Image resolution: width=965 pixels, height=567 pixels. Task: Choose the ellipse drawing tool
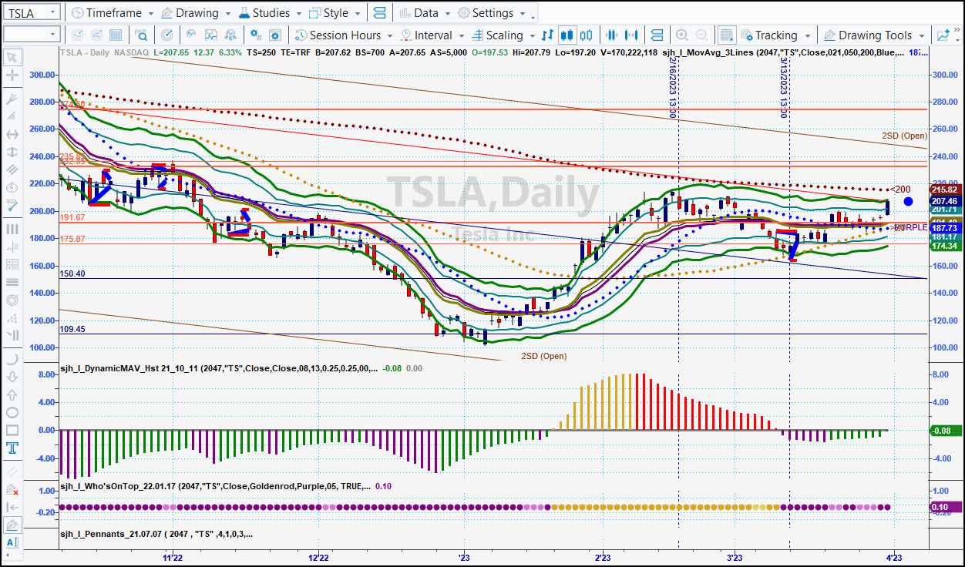12,412
